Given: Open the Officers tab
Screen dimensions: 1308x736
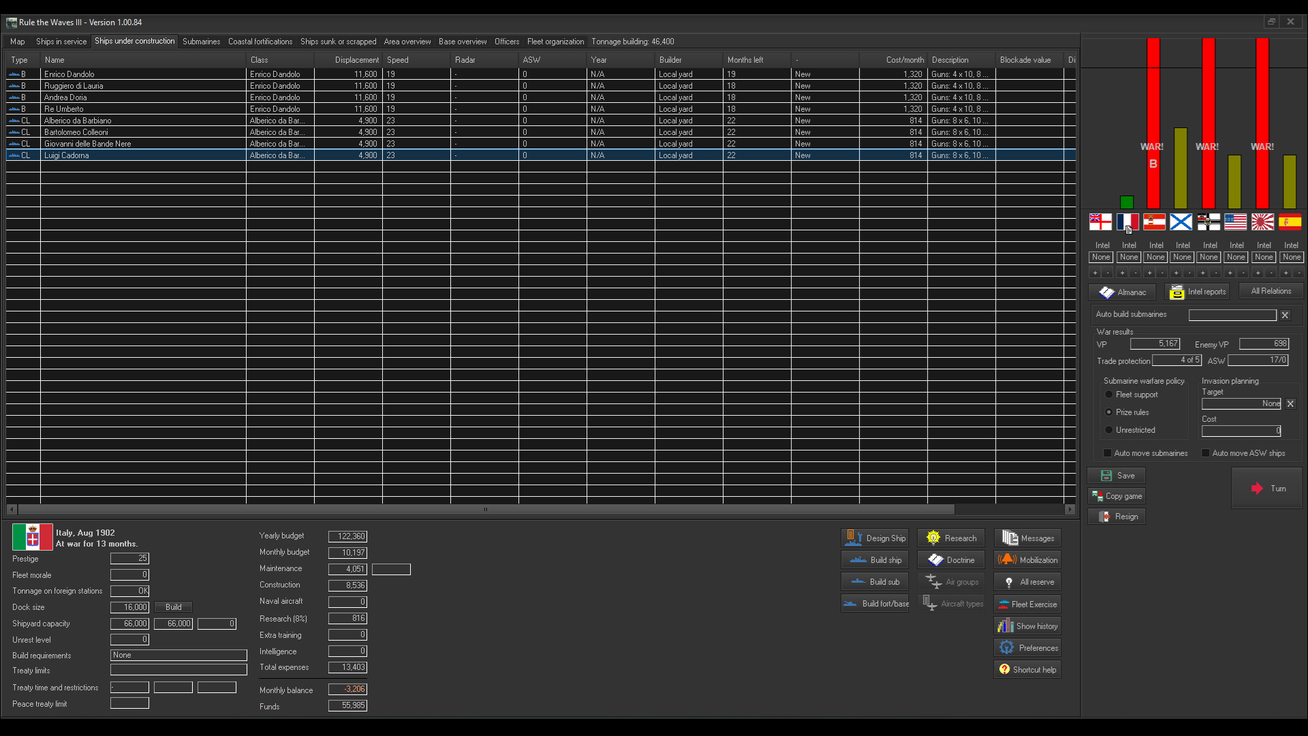Looking at the screenshot, I should point(506,41).
